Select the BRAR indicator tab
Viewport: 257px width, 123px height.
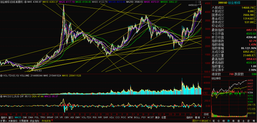[x=50, y=118]
